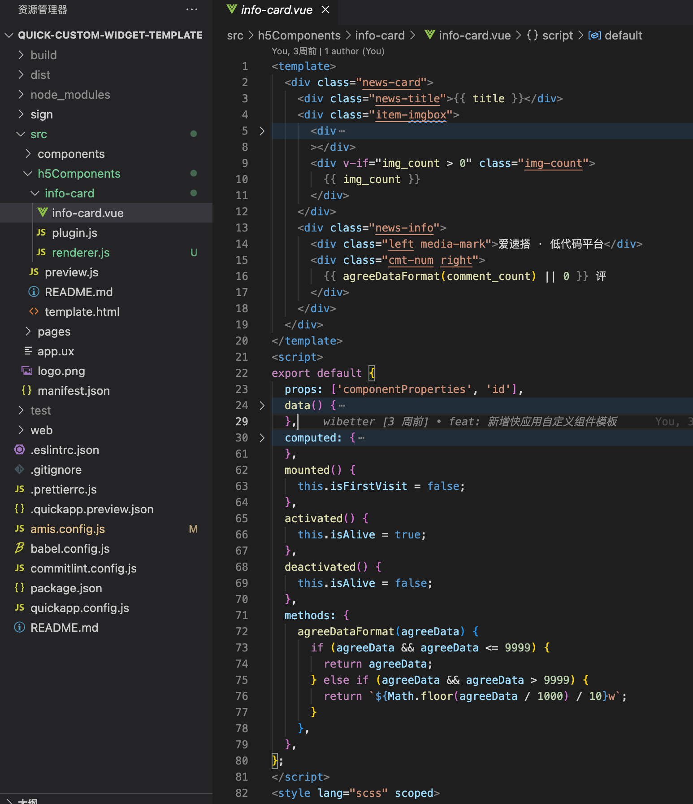Expand the web folder
Screen dimensions: 693x804
point(21,430)
